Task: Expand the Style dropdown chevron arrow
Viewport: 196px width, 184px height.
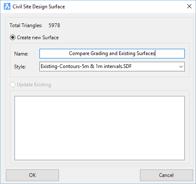Action: (181, 67)
